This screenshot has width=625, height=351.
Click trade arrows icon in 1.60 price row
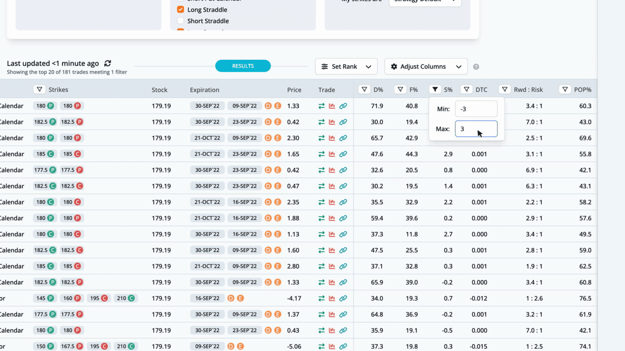[x=322, y=250]
